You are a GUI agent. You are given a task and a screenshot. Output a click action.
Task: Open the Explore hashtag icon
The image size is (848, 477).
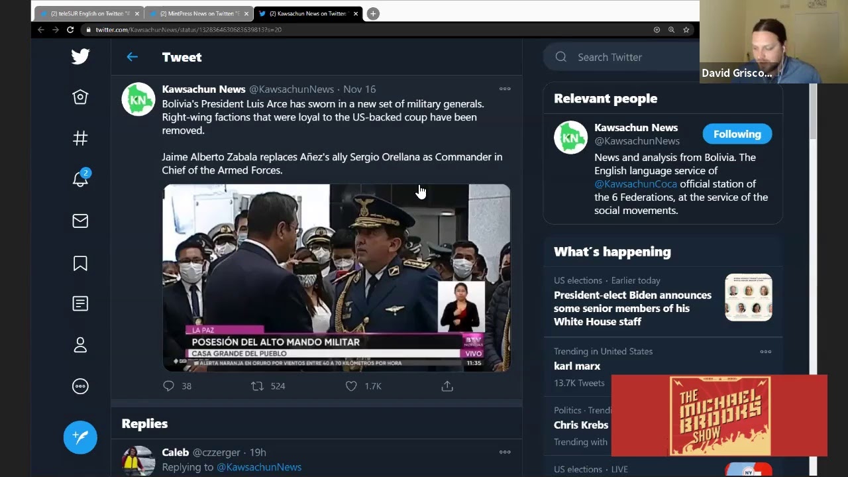point(80,138)
